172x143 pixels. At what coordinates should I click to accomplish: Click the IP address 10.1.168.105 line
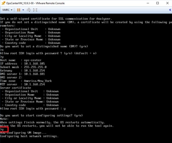[x=23, y=64]
